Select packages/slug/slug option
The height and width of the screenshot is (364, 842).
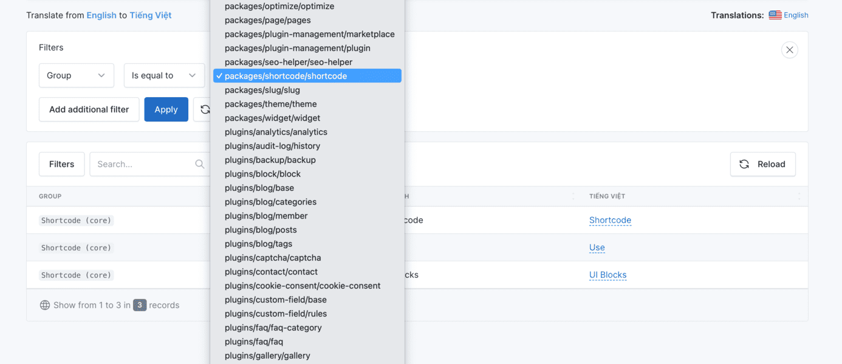[262, 90]
